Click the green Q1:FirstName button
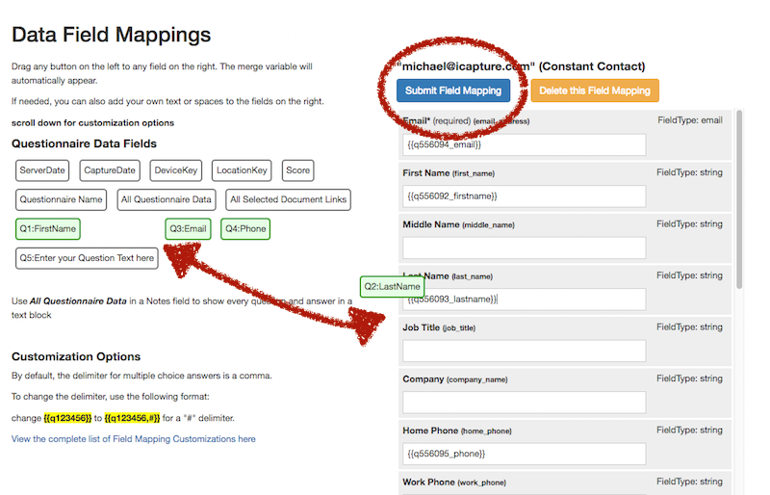770x495 pixels. (47, 228)
